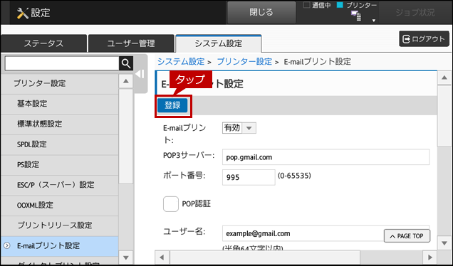453x266 pixels.
Task: Click the search magnifier icon
Action: 126,63
